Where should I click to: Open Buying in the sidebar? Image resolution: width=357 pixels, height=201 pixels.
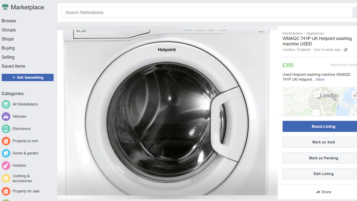(x=8, y=48)
